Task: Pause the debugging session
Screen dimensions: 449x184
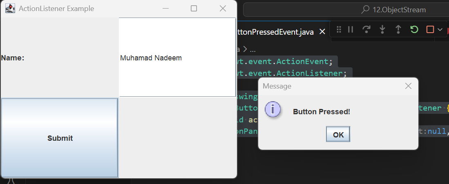Action: [x=351, y=29]
